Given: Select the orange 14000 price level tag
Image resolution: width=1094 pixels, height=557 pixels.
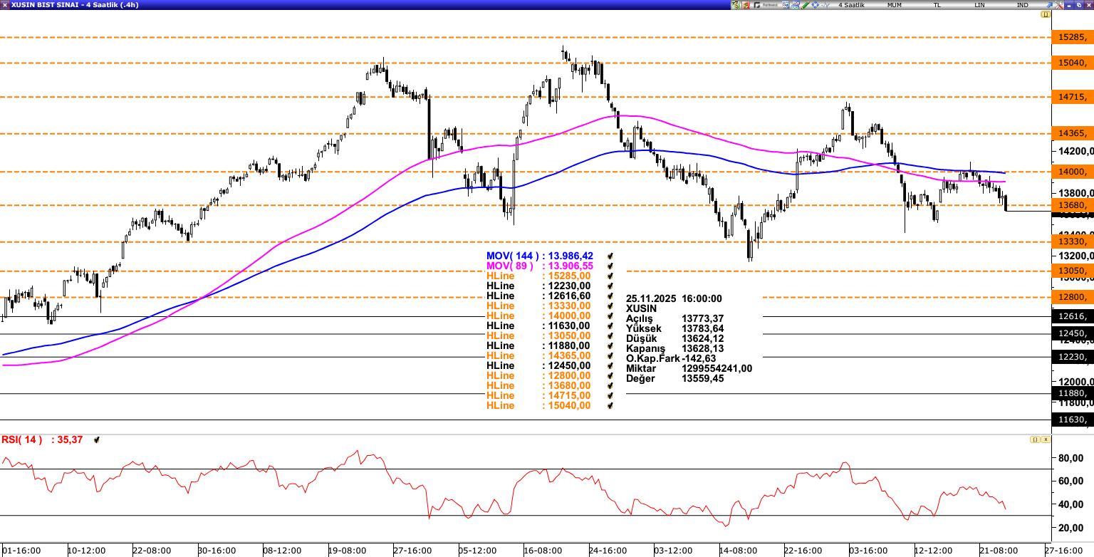Looking at the screenshot, I should tap(1072, 172).
